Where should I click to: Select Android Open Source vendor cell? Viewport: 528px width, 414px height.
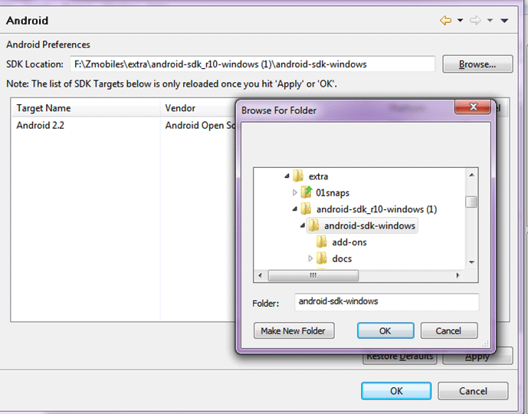pos(200,125)
